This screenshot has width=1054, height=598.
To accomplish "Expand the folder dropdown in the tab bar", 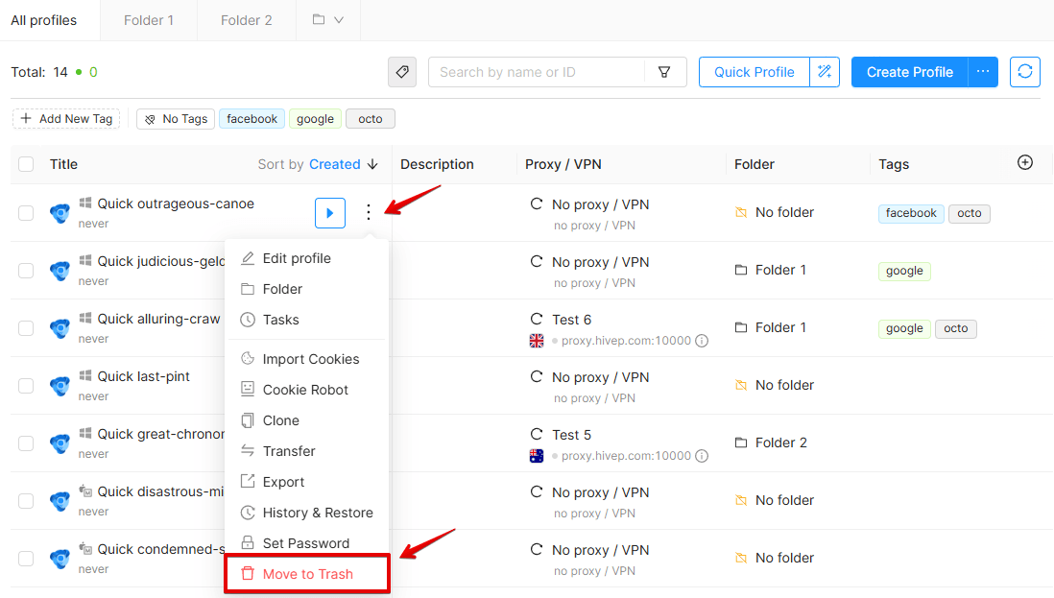I will [328, 20].
